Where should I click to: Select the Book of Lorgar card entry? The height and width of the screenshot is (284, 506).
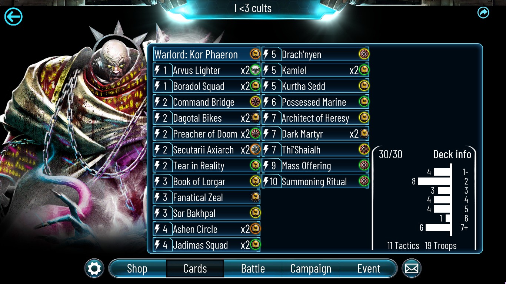(x=207, y=181)
